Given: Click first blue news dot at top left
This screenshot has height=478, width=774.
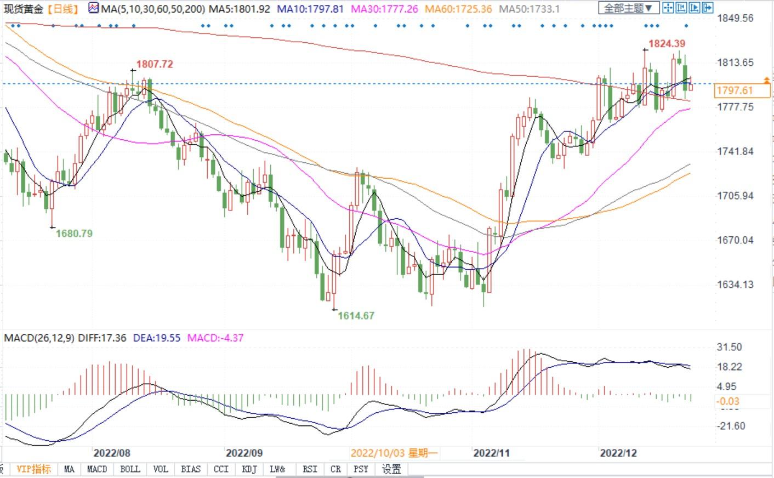Looking at the screenshot, I should (x=7, y=26).
